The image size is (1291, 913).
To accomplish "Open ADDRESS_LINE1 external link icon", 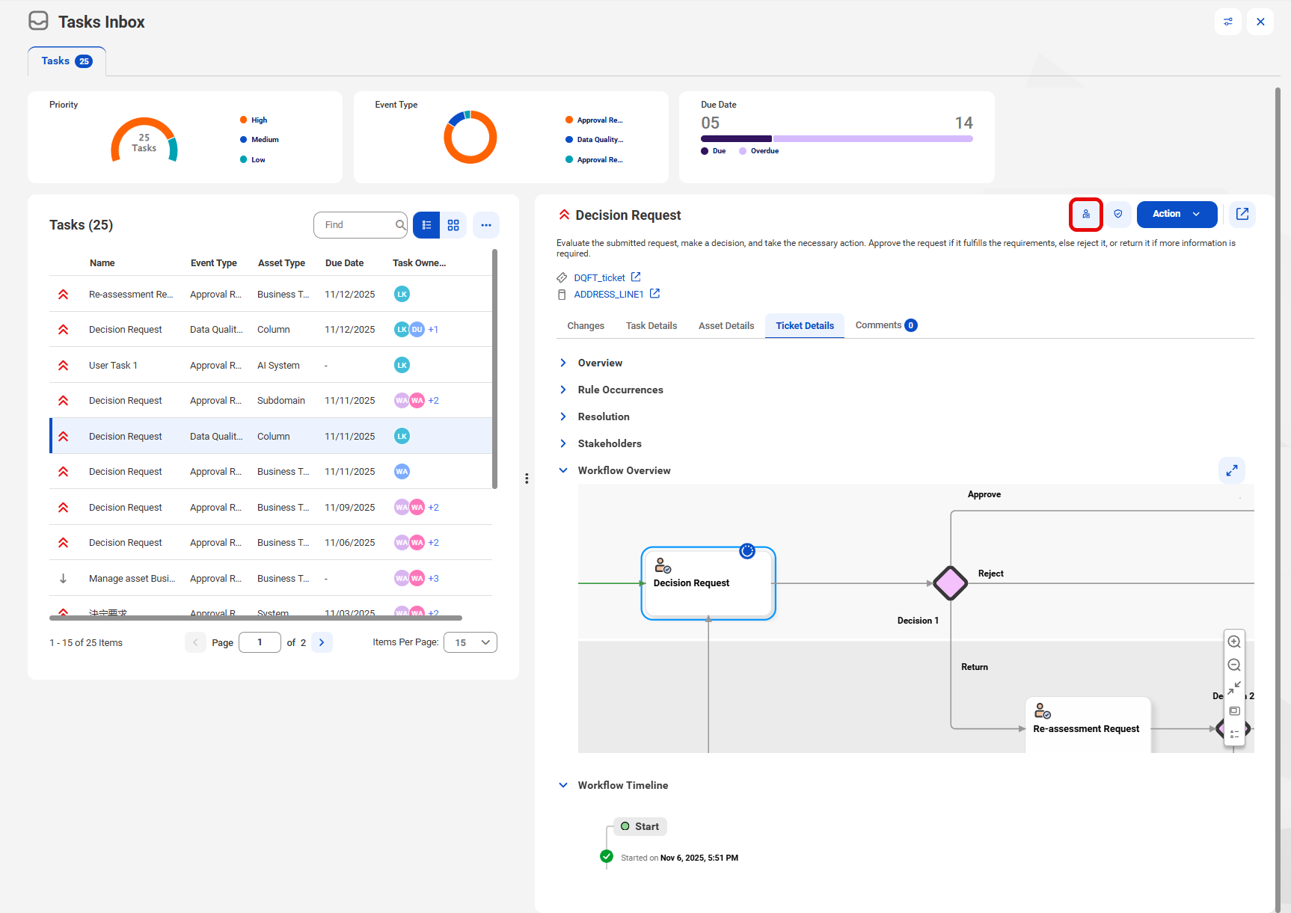I will (654, 294).
